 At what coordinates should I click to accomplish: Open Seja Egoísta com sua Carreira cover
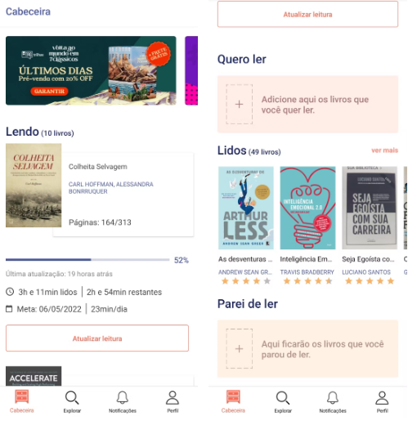click(370, 208)
